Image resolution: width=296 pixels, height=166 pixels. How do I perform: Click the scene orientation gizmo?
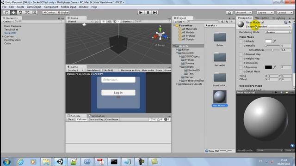tap(160, 35)
